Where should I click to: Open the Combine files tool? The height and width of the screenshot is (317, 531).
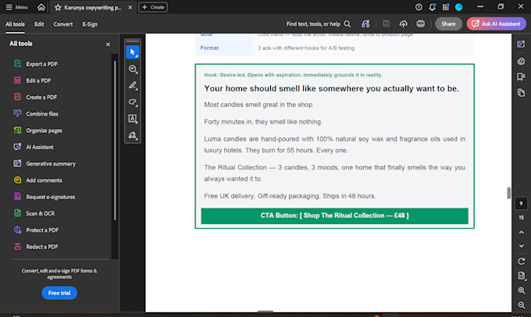(36, 113)
